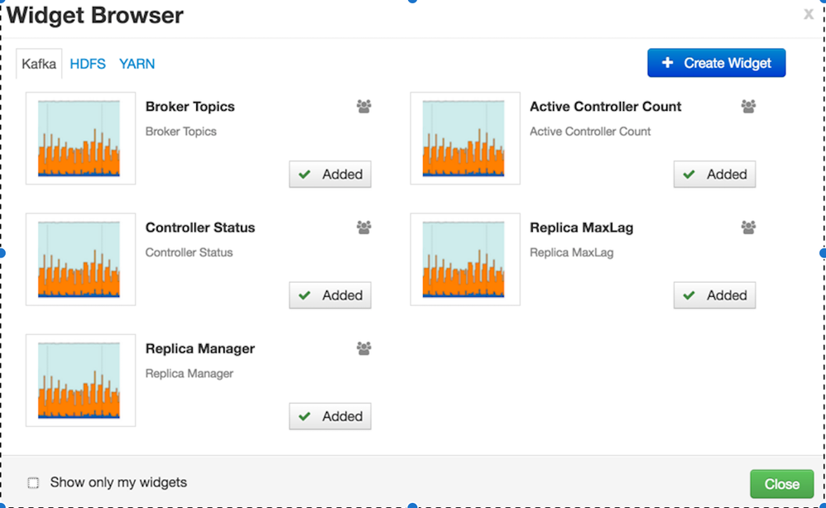Image resolution: width=826 pixels, height=508 pixels.
Task: Click shared icon next to Controller Status
Action: pos(364,227)
